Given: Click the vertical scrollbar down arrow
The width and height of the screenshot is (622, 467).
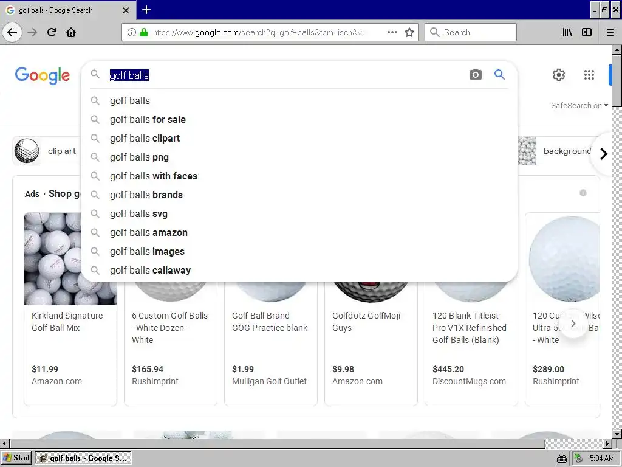Looking at the screenshot, I should tap(617, 434).
